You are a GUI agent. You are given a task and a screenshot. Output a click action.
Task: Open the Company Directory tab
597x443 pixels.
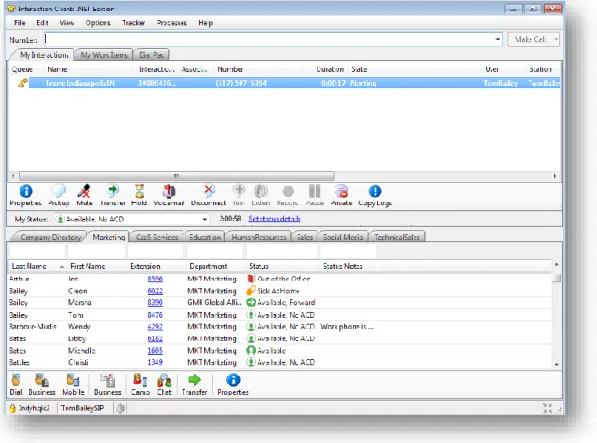click(x=50, y=237)
